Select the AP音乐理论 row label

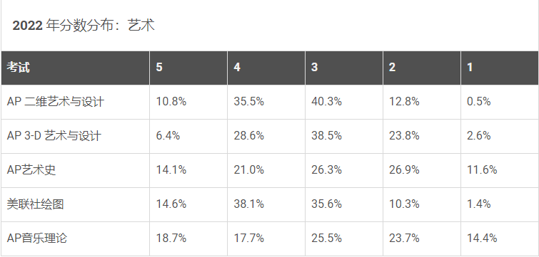37,238
